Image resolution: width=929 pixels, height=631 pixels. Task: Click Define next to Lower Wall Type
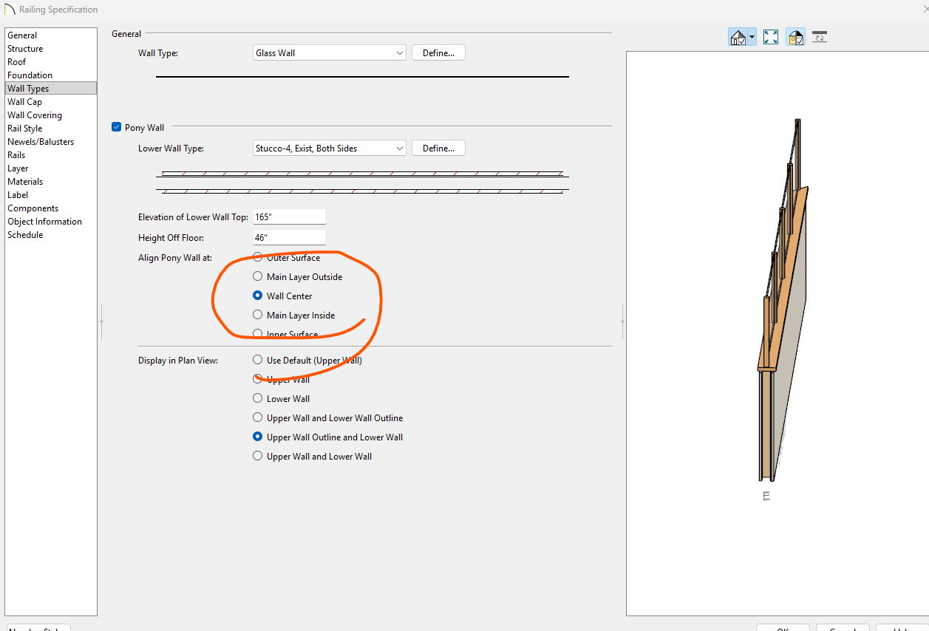438,149
